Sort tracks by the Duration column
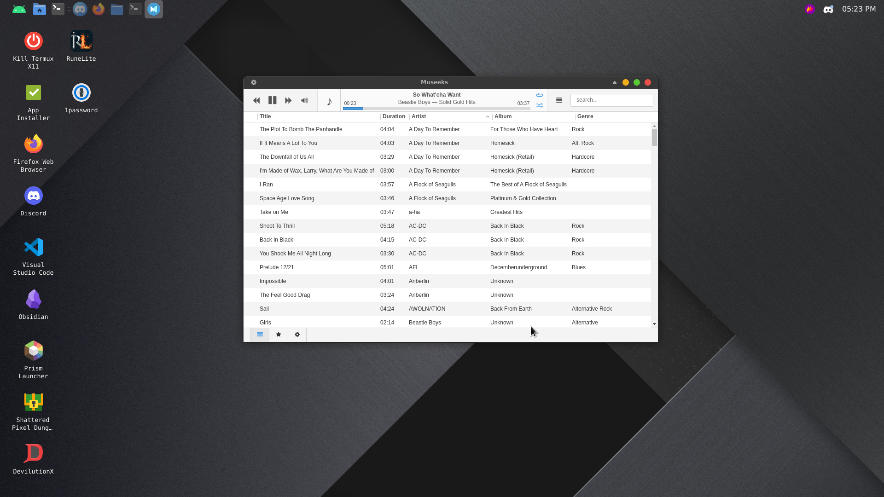 (394, 116)
